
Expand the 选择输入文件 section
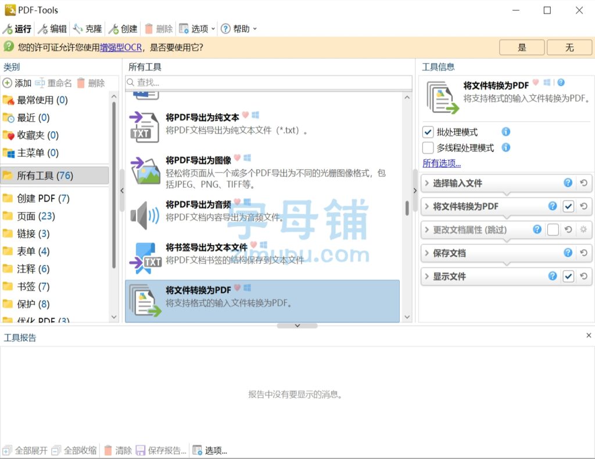coord(426,183)
